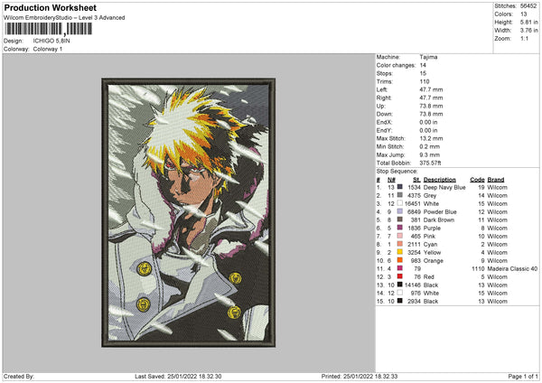Click the 'EndY:' label

385,130
